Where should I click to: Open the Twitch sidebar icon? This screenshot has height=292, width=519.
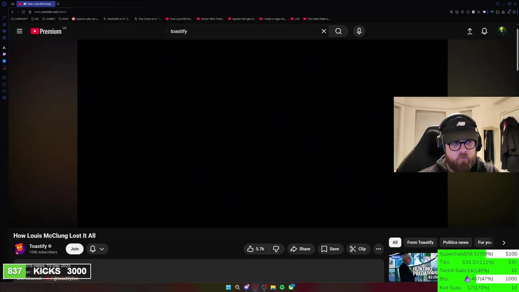[4, 54]
